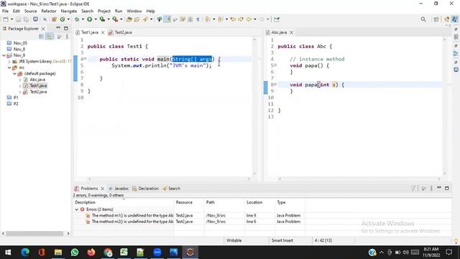Open the Project menu
The width and height of the screenshot is (460, 259).
pyautogui.click(x=103, y=11)
